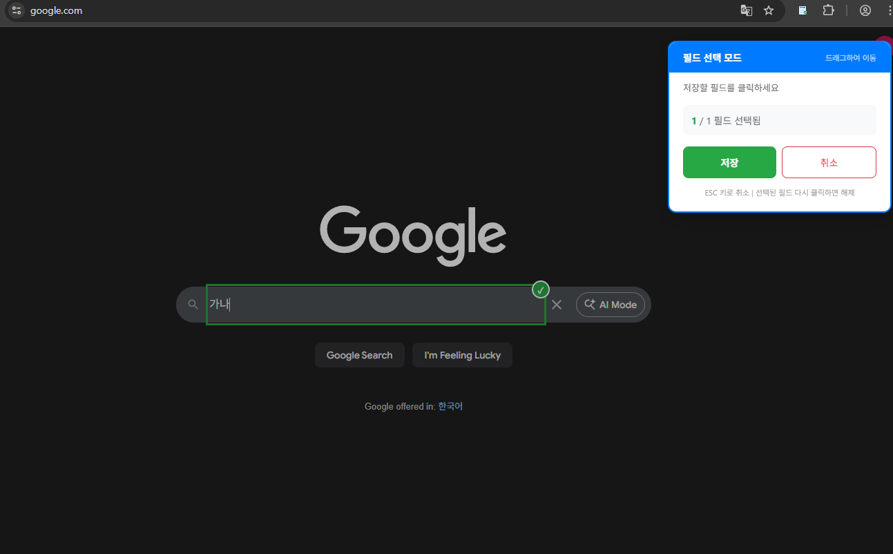This screenshot has width=893, height=554.
Task: Open the Extensions puzzle piece menu
Action: (x=828, y=10)
